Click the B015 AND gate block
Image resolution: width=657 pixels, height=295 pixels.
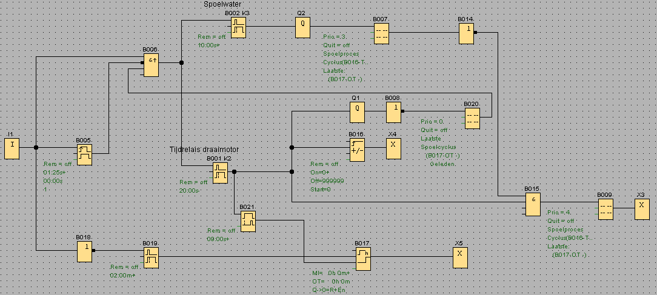point(532,204)
